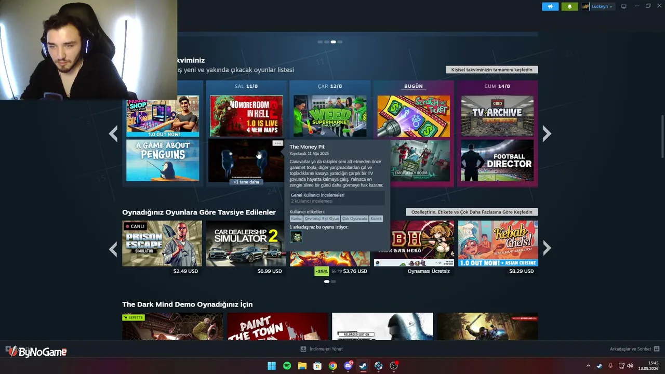Open the clock showing 15:45
The height and width of the screenshot is (374, 665).
649,366
